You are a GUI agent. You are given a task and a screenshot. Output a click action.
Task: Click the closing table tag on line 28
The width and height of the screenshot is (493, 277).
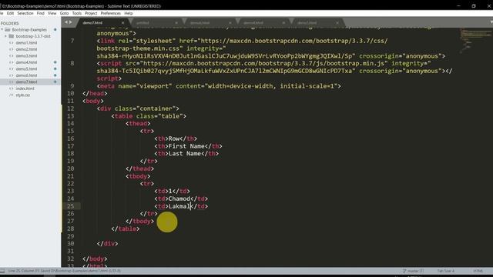[126, 229]
